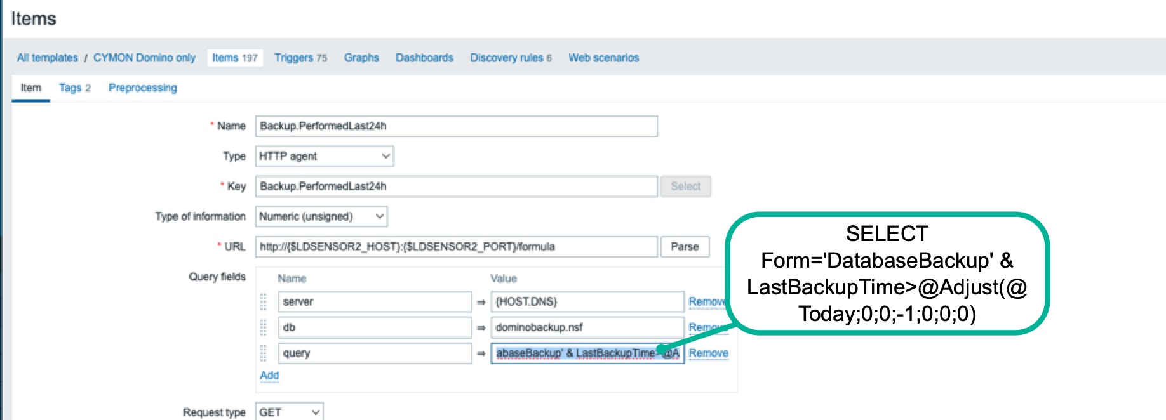
Task: Focus the URL input field
Action: click(456, 247)
